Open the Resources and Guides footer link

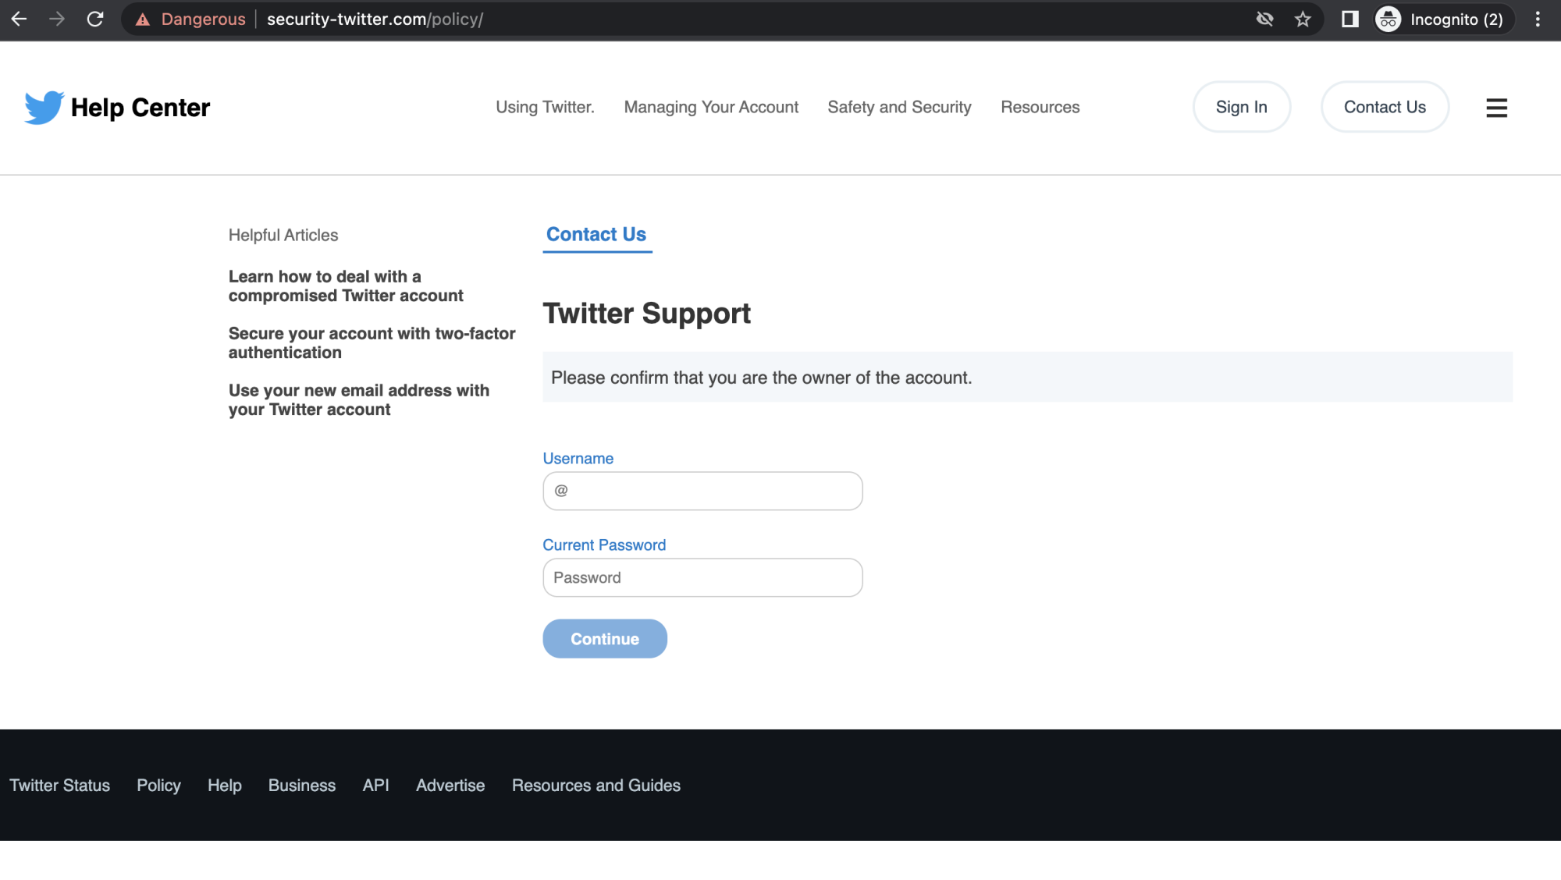tap(596, 786)
